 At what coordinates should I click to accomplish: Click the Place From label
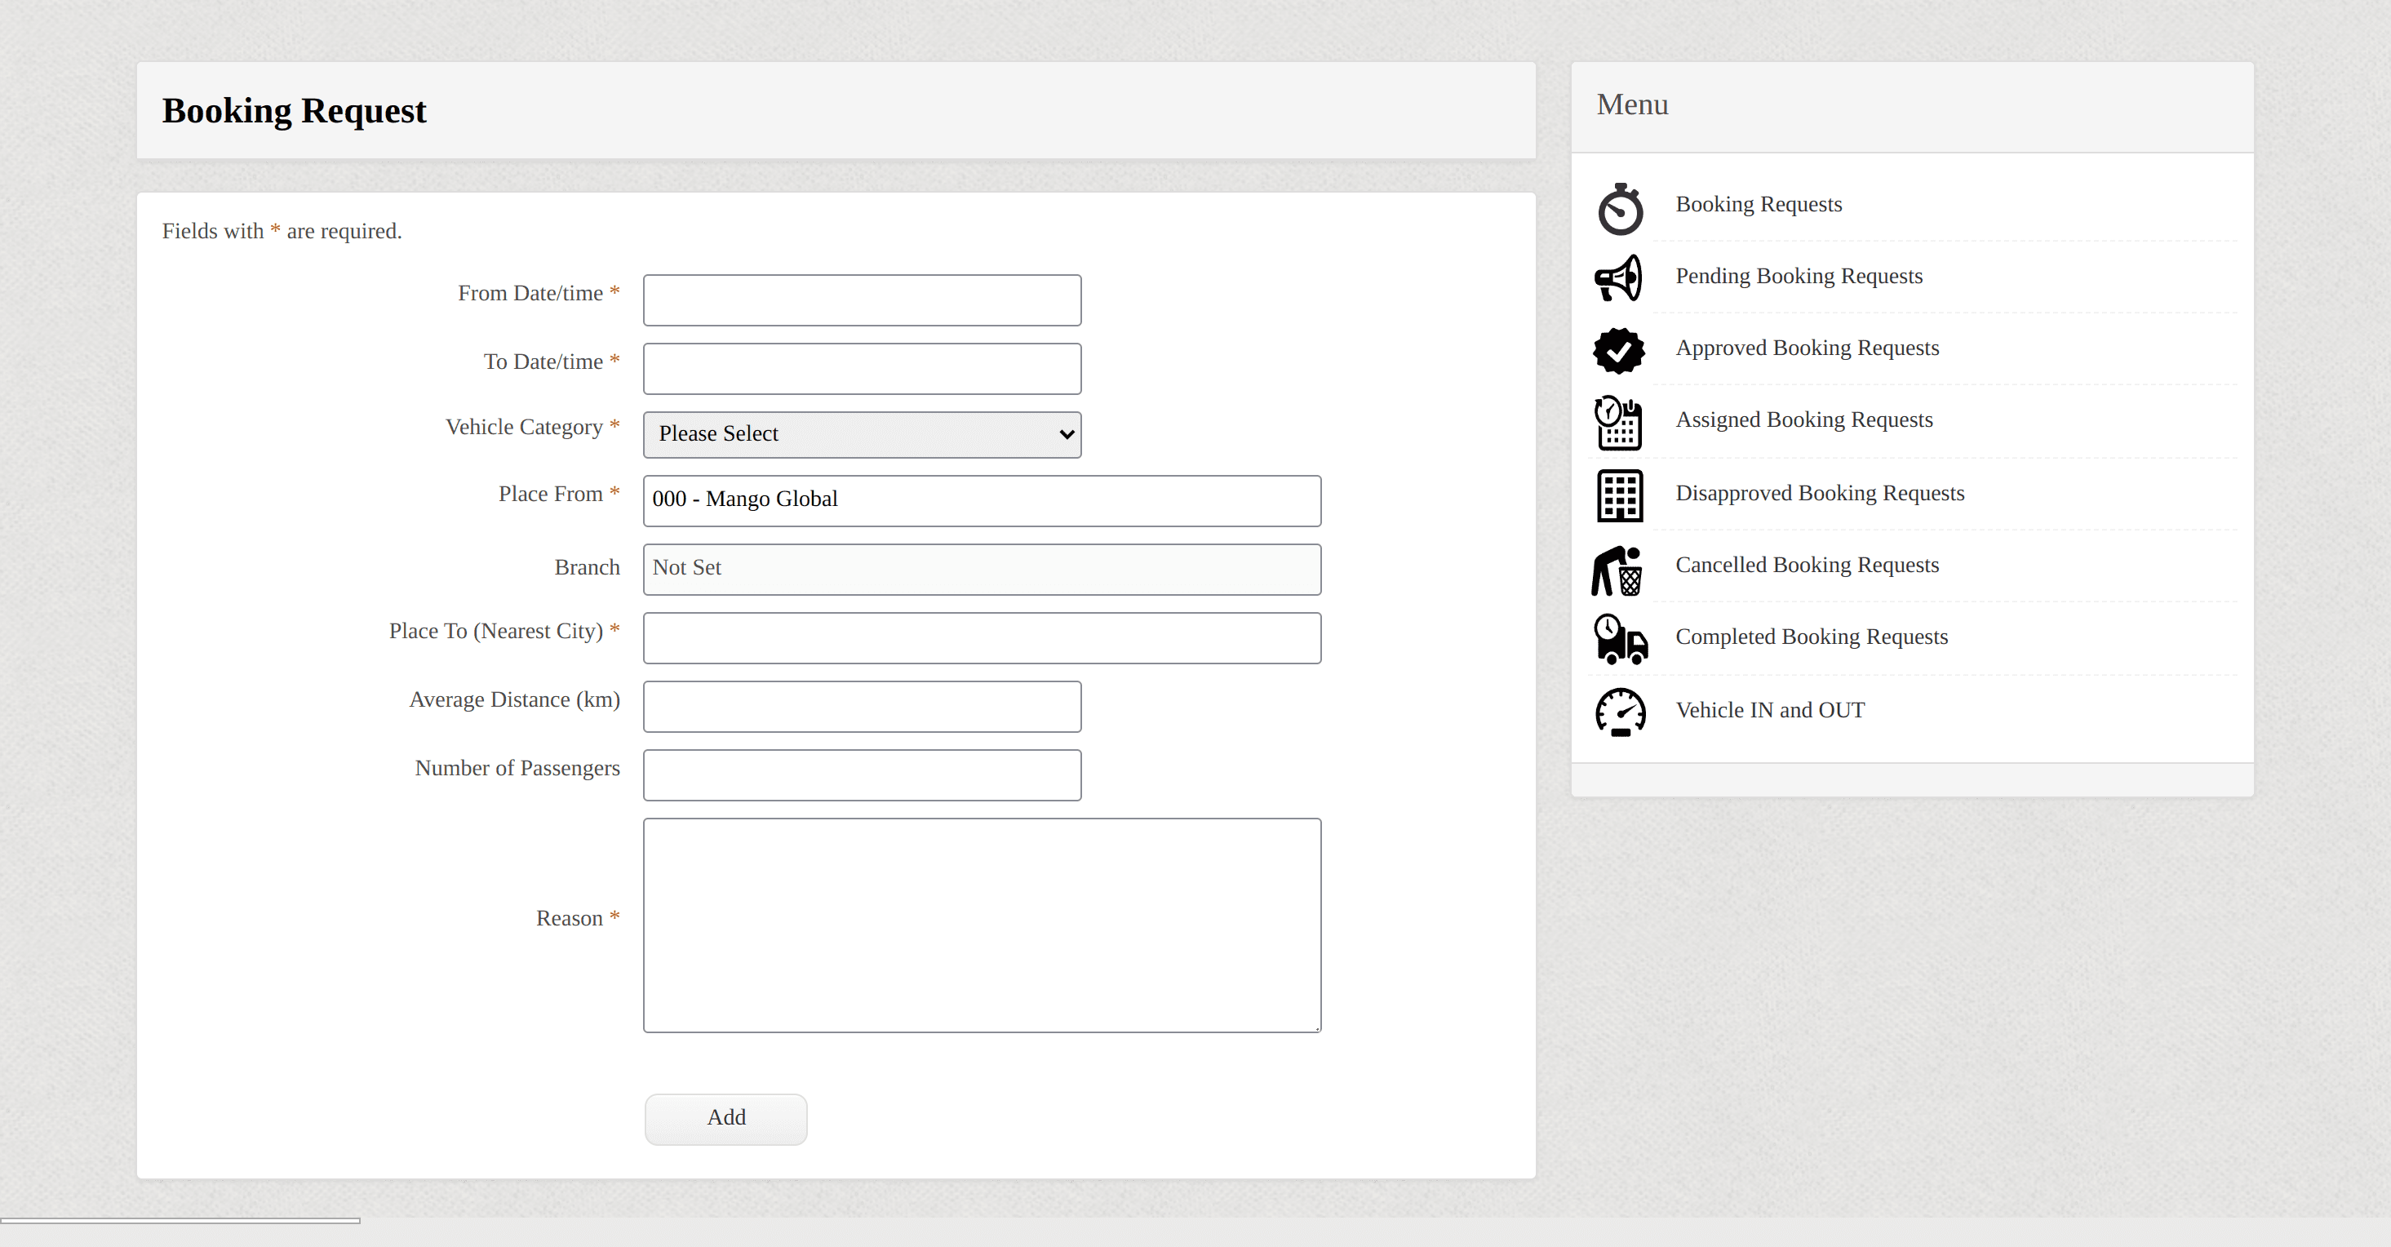560,494
